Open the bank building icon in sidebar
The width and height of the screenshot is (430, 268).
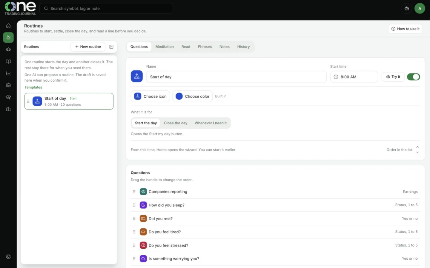(8, 109)
